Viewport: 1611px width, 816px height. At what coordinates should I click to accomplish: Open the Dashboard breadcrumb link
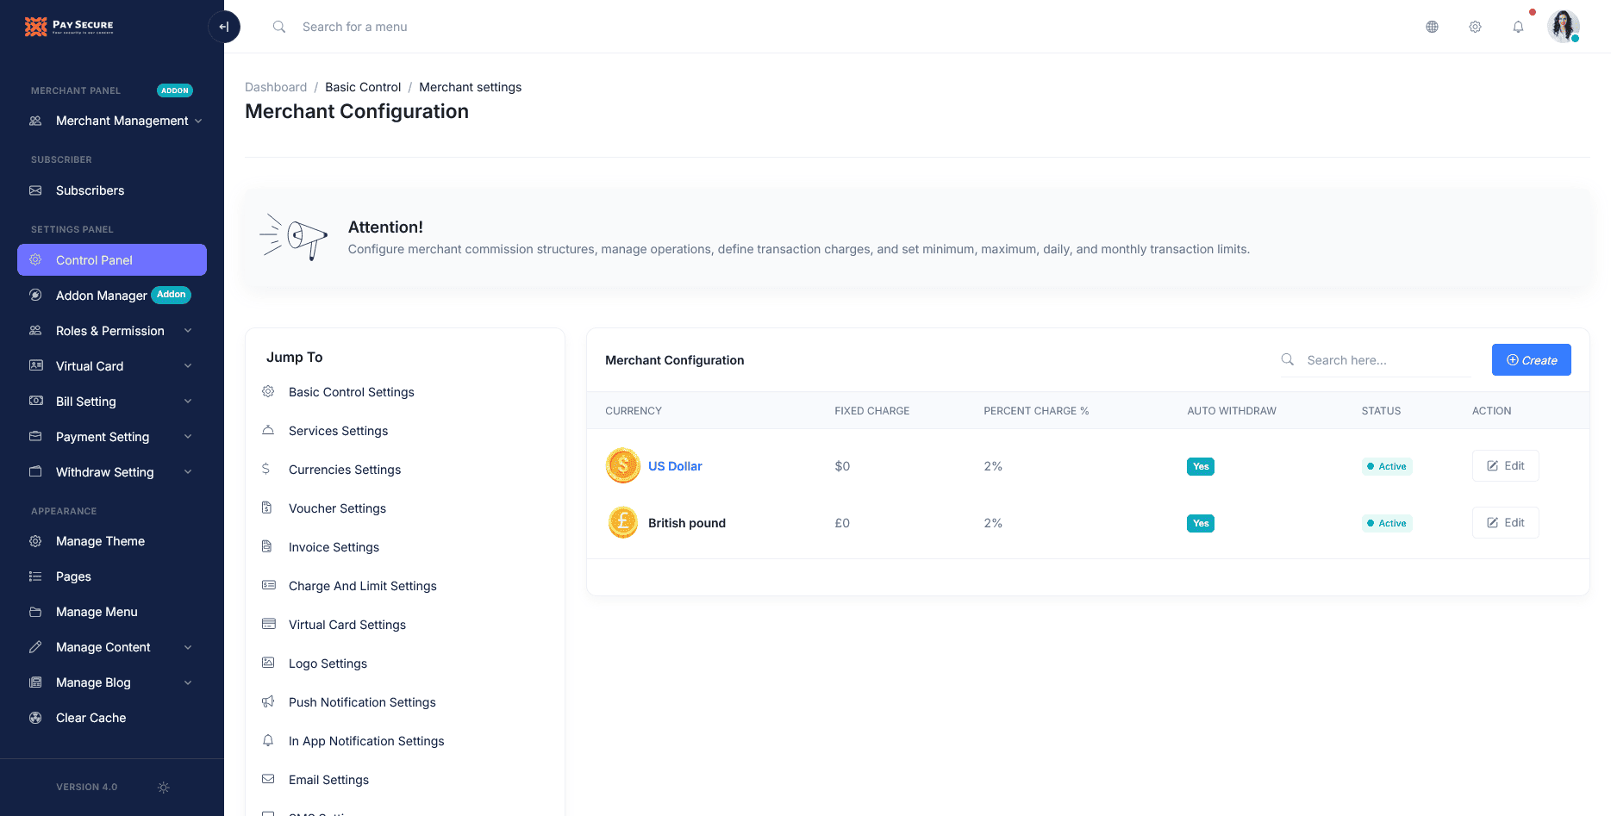click(x=276, y=86)
